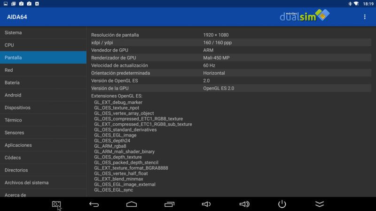Tap the Vendedor de GPU label
The image size is (376, 211).
110,50
